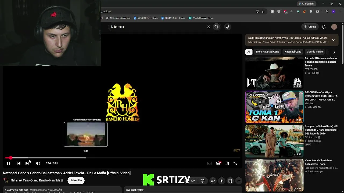Open 'Compton - (Video Oficial)' title link
The width and height of the screenshot is (344, 193).
click(321, 130)
